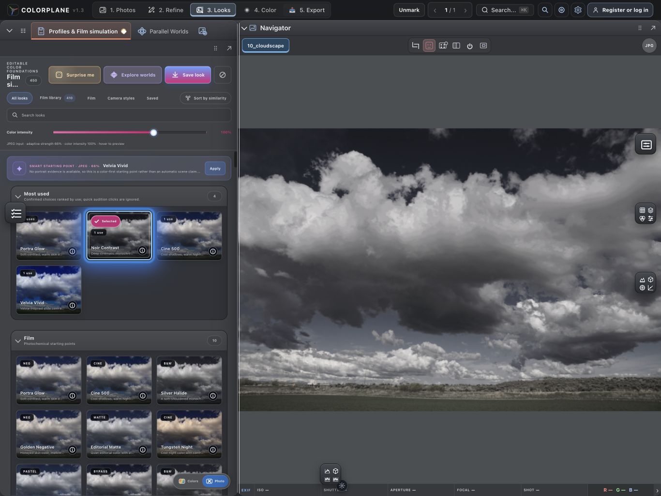Collapse the Navigator panel chevron
The height and width of the screenshot is (496, 661).
(x=244, y=28)
